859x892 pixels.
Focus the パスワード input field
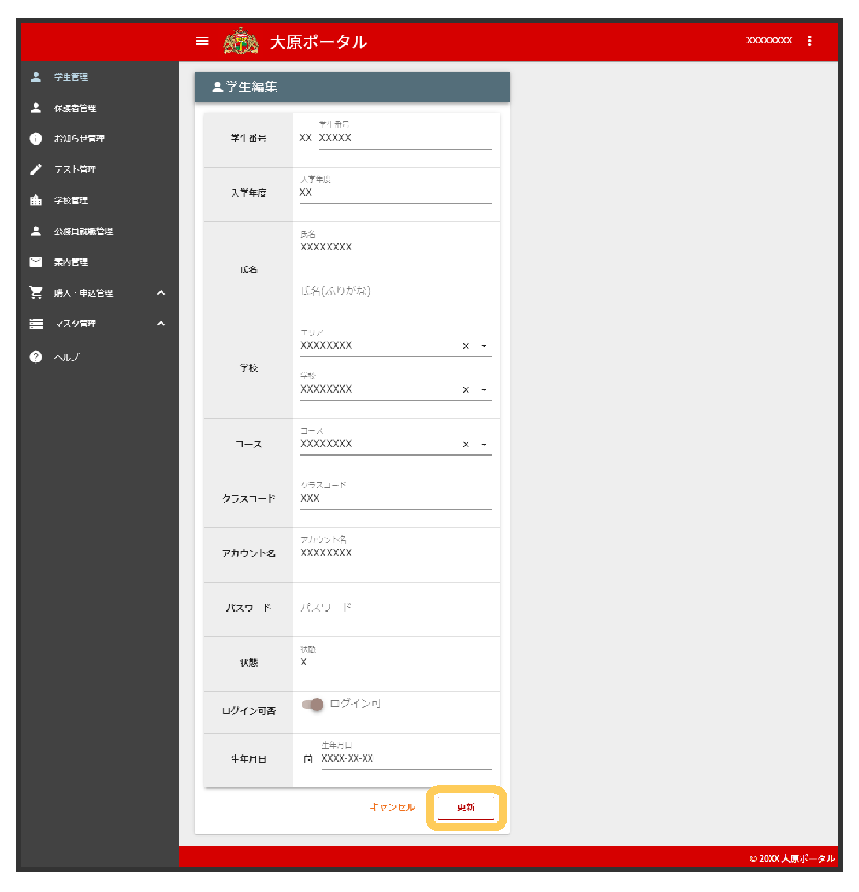396,608
